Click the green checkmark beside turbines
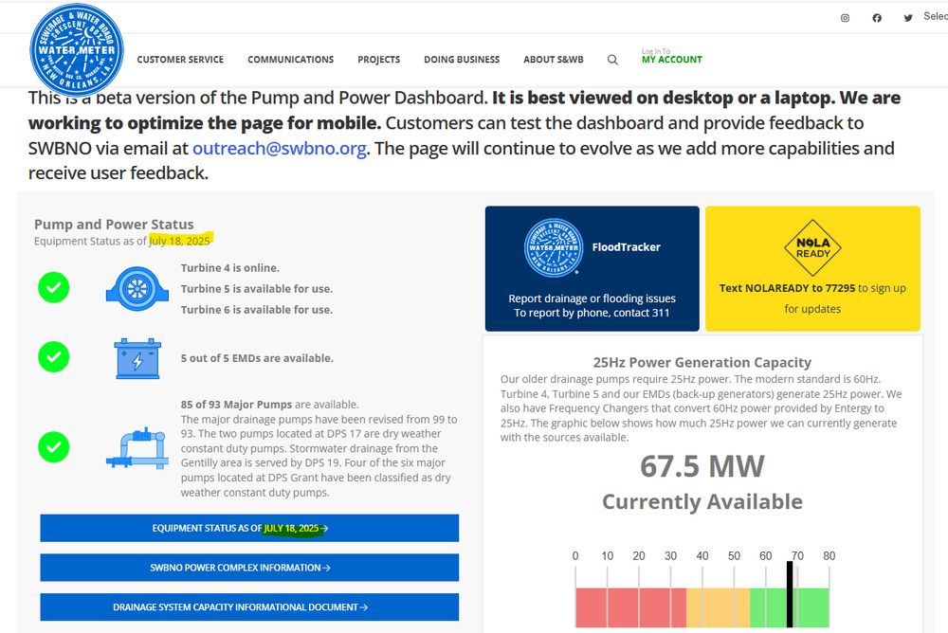 54,287
